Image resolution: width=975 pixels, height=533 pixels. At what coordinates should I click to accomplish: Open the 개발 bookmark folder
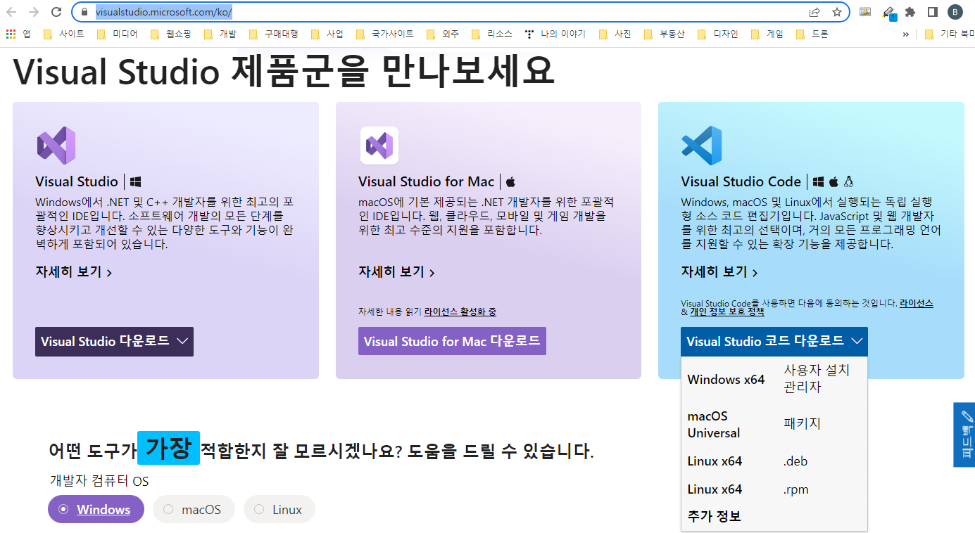coord(220,34)
